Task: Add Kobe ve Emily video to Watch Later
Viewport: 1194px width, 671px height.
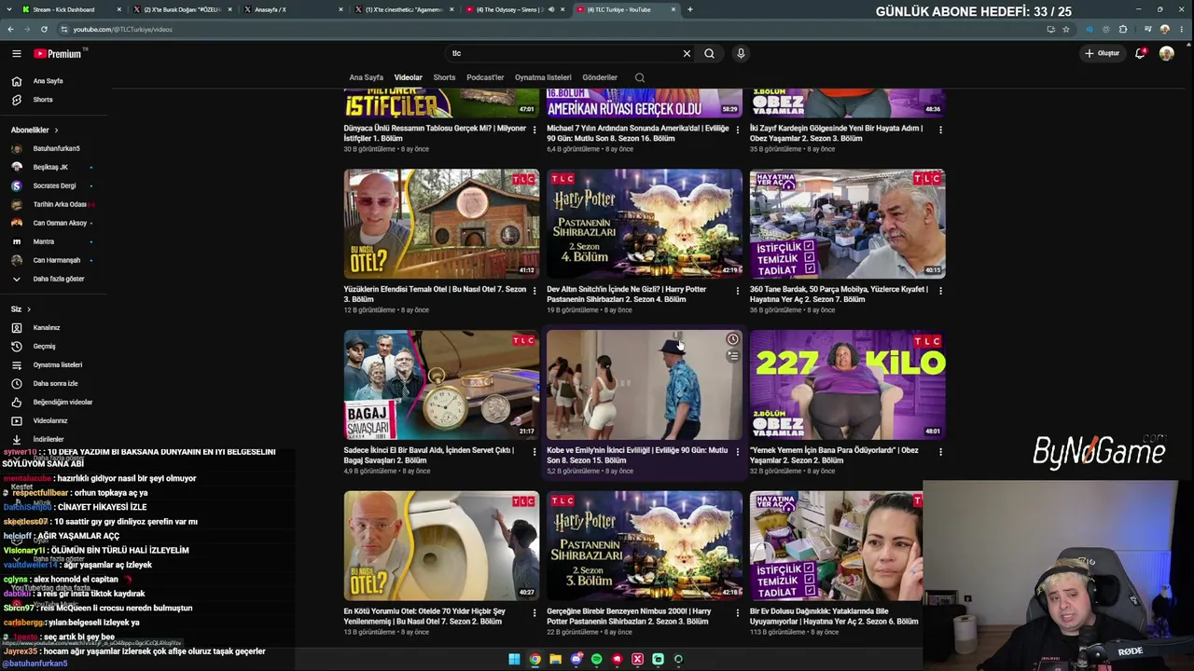Action: [x=732, y=339]
